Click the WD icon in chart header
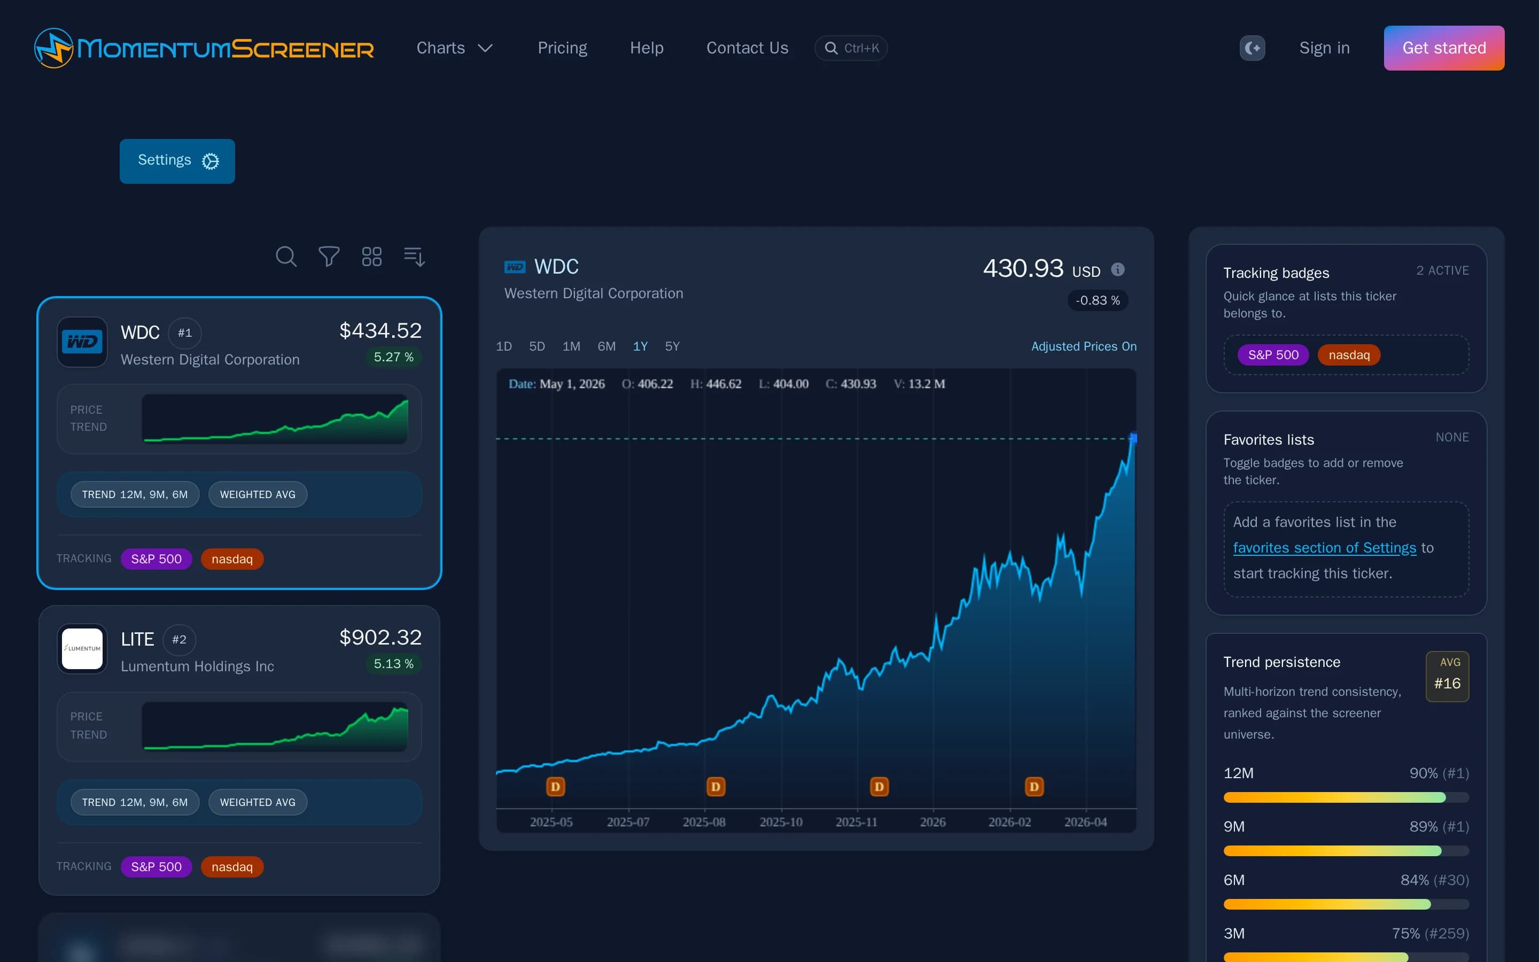The height and width of the screenshot is (962, 1539). pos(515,267)
